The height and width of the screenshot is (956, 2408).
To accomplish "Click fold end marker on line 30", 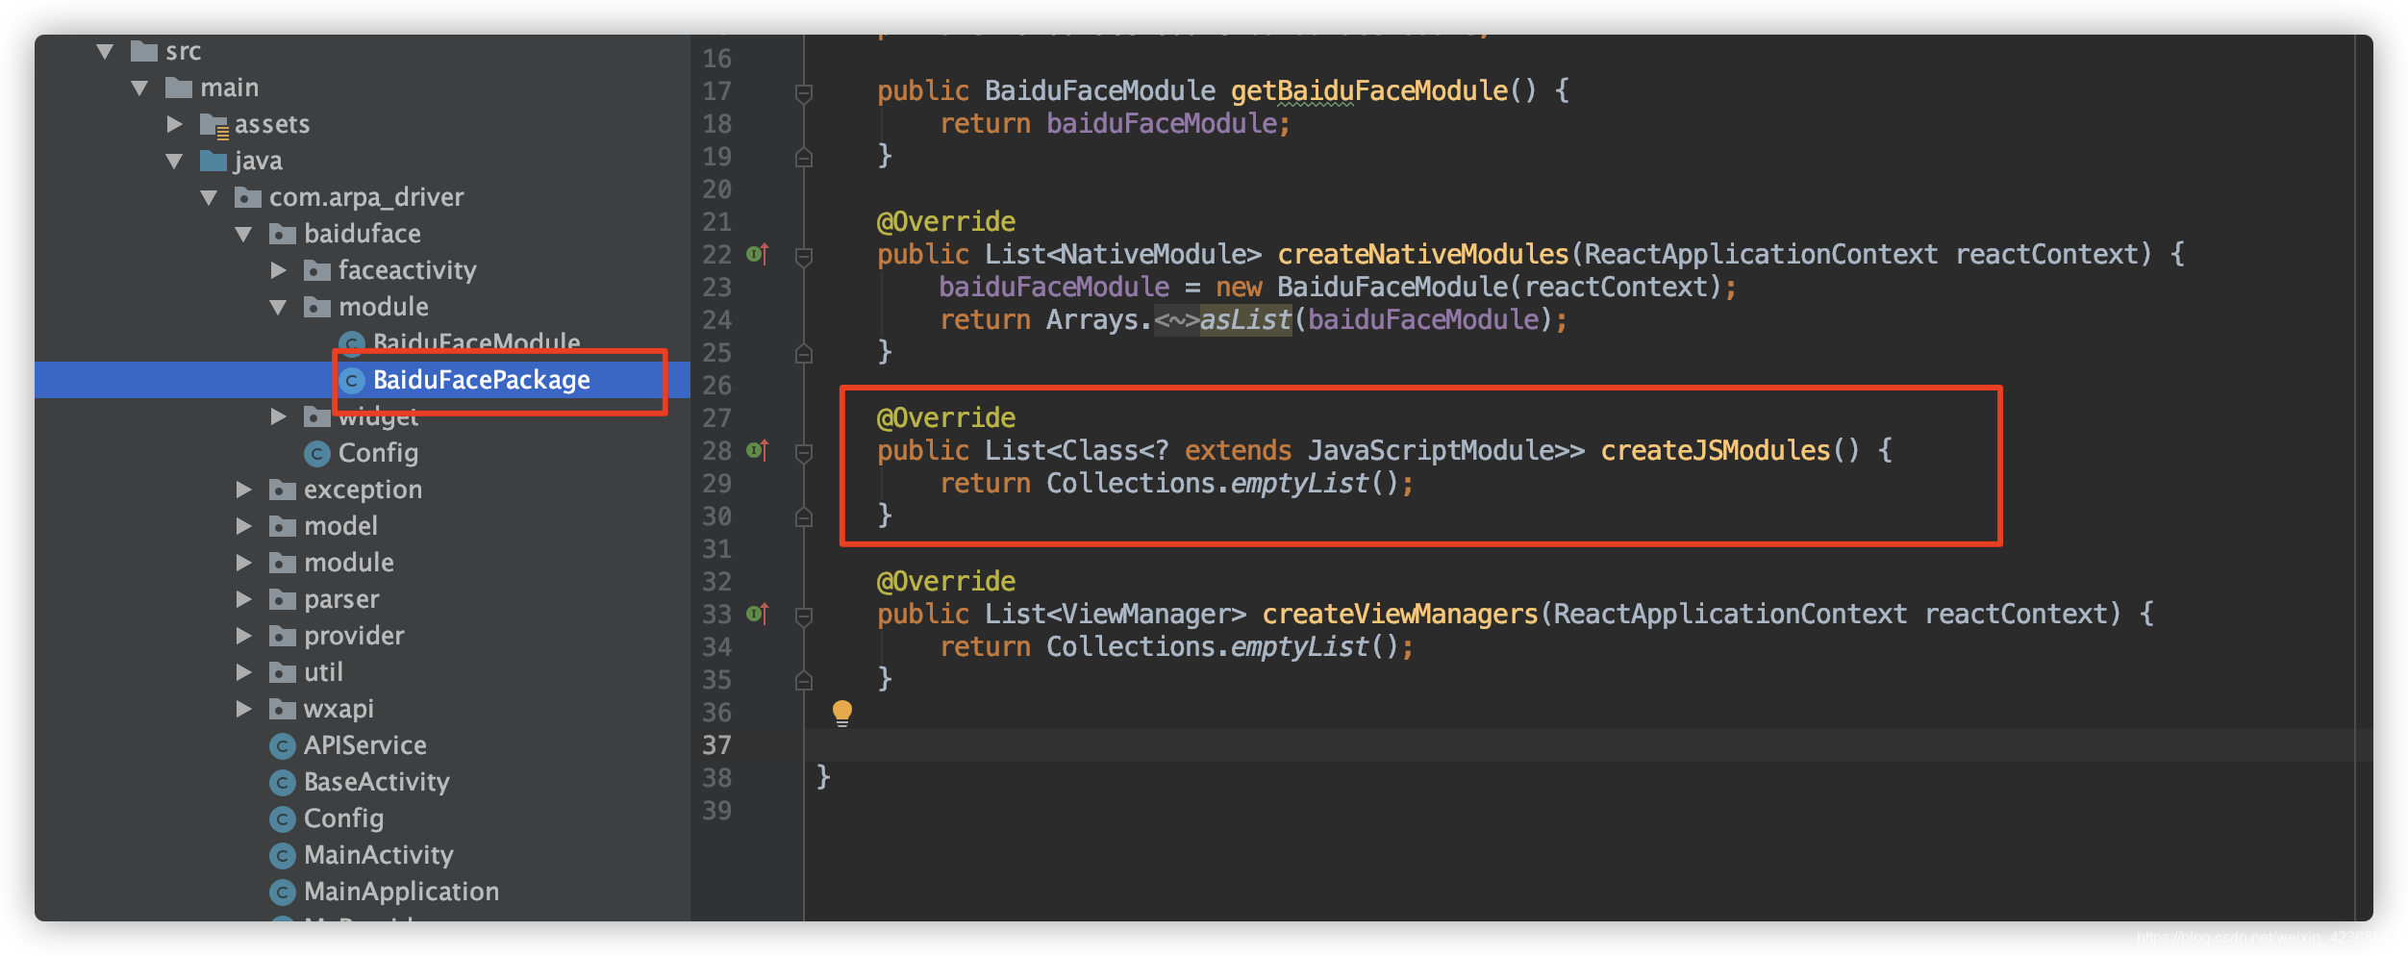I will click(804, 516).
